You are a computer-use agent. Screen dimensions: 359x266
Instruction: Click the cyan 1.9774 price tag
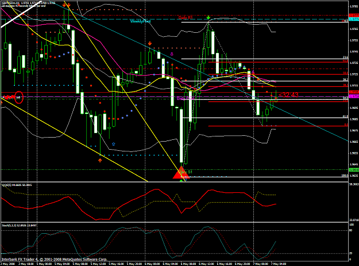[x=354, y=19]
